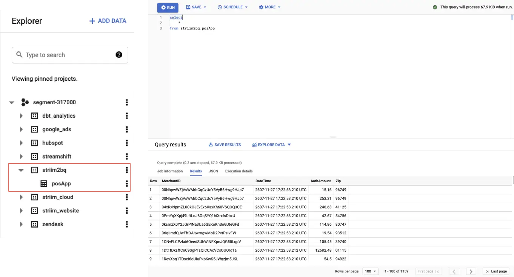Image resolution: width=514 pixels, height=277 pixels.
Task: Expand the striim_cloud dataset
Action: [21, 197]
